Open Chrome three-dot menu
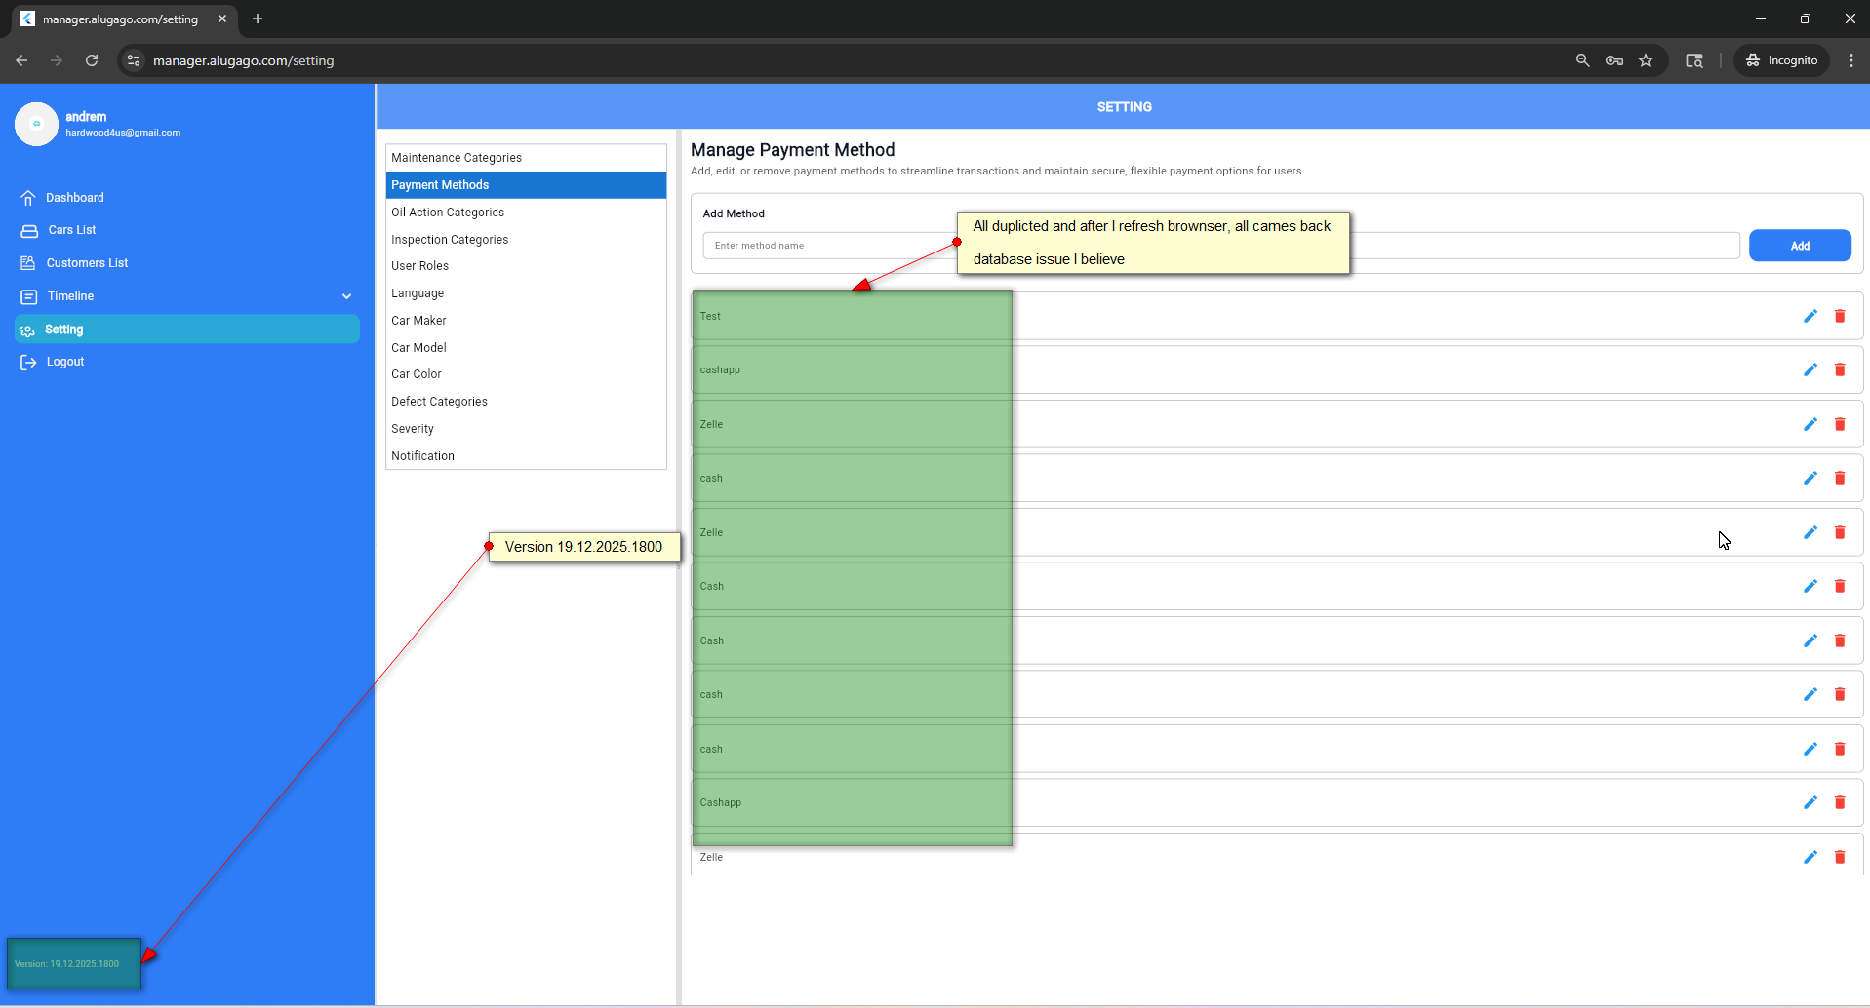 tap(1850, 60)
